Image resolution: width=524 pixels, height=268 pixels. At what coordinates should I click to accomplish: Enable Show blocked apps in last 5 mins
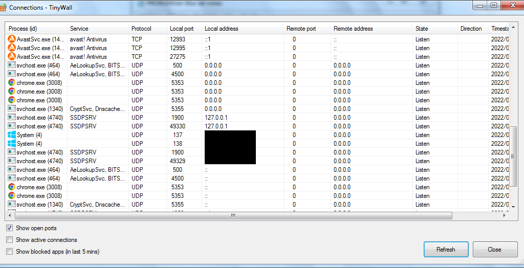pyautogui.click(x=10, y=251)
